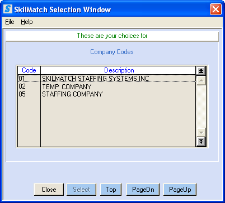Jump to list bottom with scrollbar icon

pos(201,142)
